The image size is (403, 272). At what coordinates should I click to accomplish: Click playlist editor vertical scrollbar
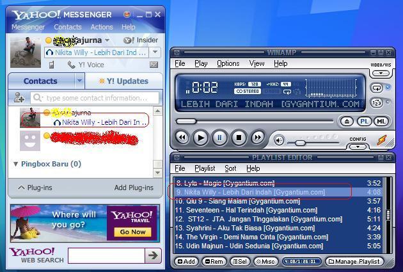tap(388, 215)
